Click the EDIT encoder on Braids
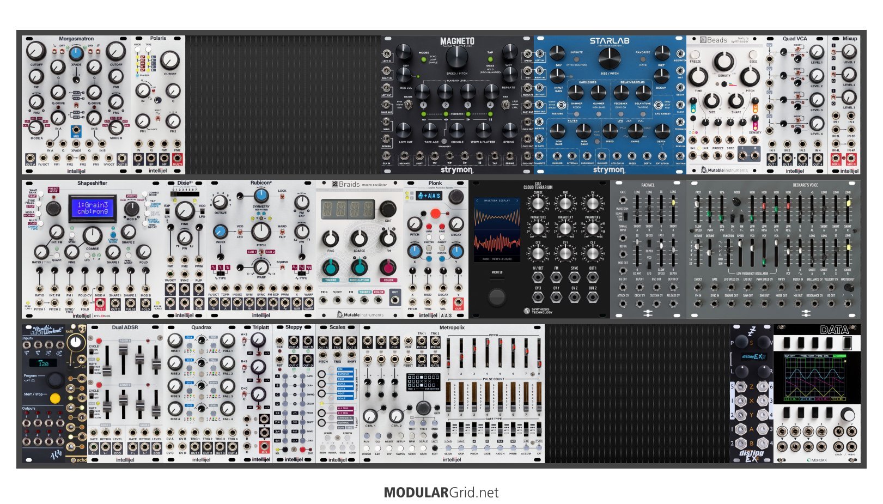883x504 pixels. [388, 209]
